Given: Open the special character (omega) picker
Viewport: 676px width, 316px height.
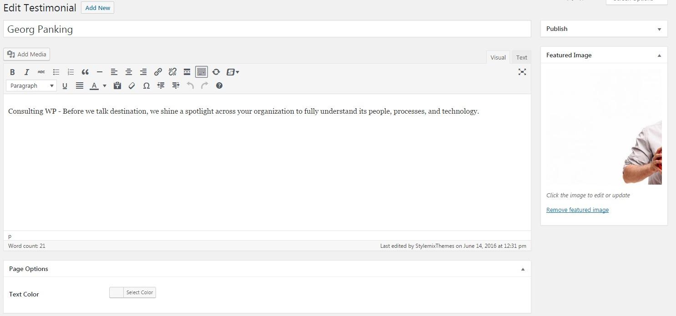Looking at the screenshot, I should pos(146,85).
